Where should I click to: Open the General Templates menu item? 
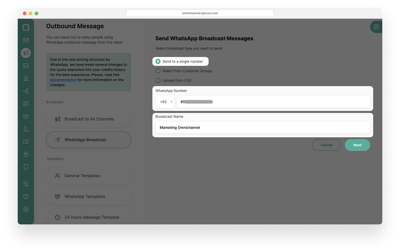coord(89,176)
